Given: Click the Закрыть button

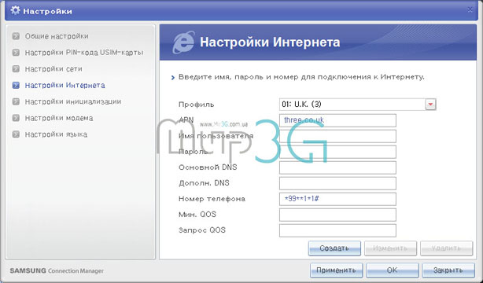Looking at the screenshot, I should 448,270.
